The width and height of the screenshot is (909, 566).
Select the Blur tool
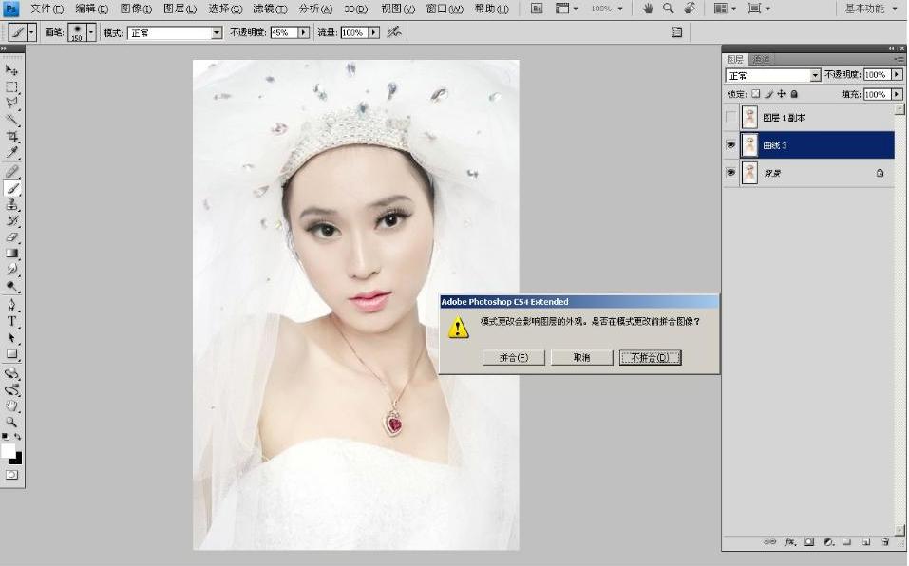coord(11,270)
